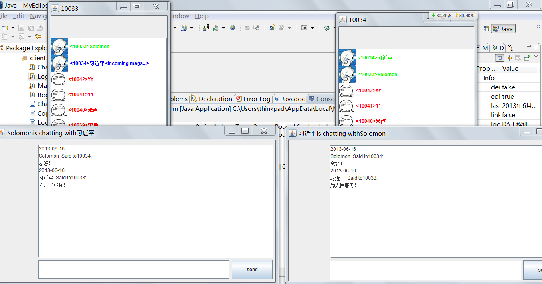Maximize the Properties view panel
Image resolution: width=542 pixels, height=284 pixels.
(536, 47)
